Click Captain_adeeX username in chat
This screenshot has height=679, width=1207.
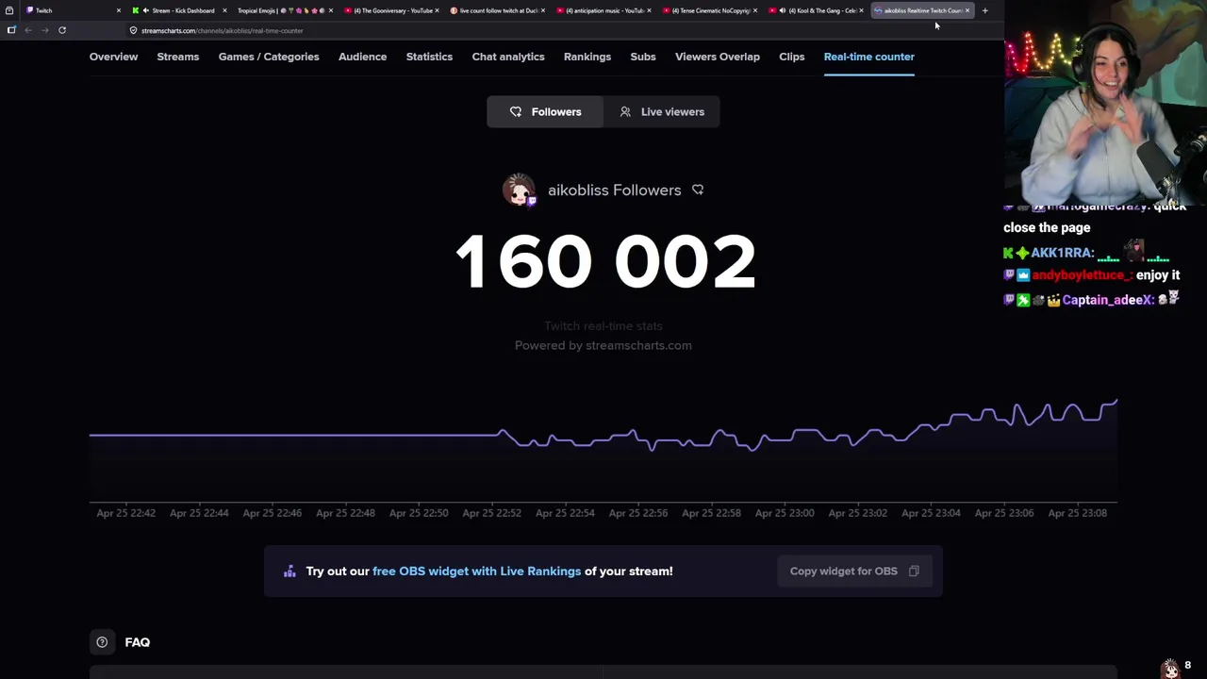tap(1107, 300)
